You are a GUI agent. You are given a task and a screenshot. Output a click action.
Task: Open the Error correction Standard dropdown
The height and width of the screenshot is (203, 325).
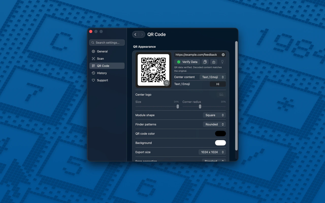click(x=214, y=161)
